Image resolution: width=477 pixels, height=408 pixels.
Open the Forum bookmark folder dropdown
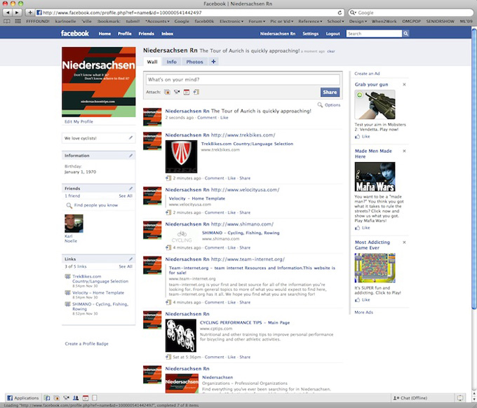[x=257, y=21]
